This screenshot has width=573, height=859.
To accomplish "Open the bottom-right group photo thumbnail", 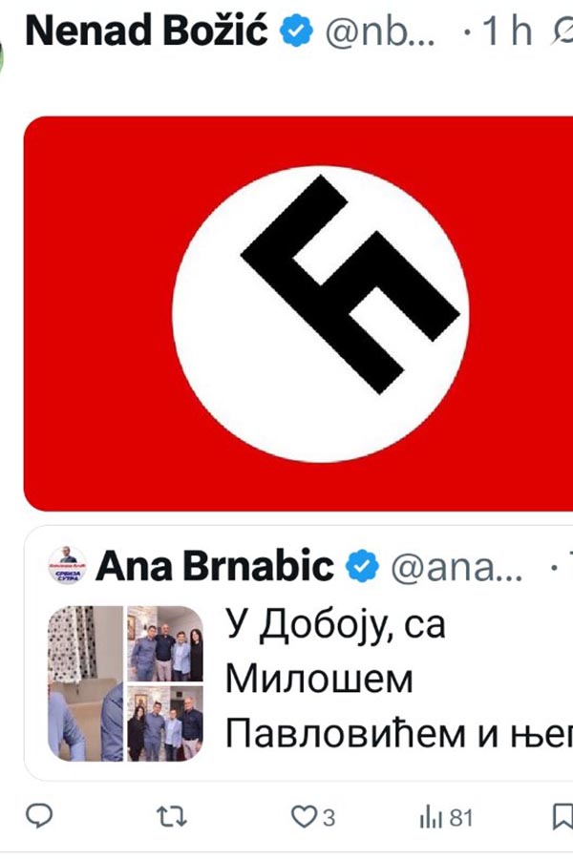I will tap(165, 723).
